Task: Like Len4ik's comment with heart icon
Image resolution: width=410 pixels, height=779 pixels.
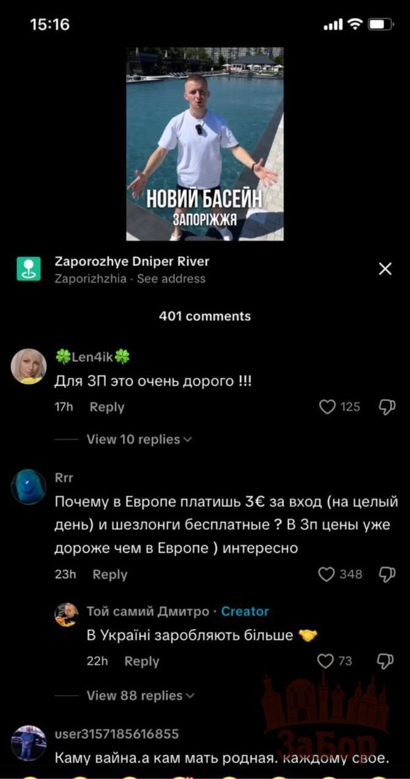Action: pyautogui.click(x=327, y=407)
